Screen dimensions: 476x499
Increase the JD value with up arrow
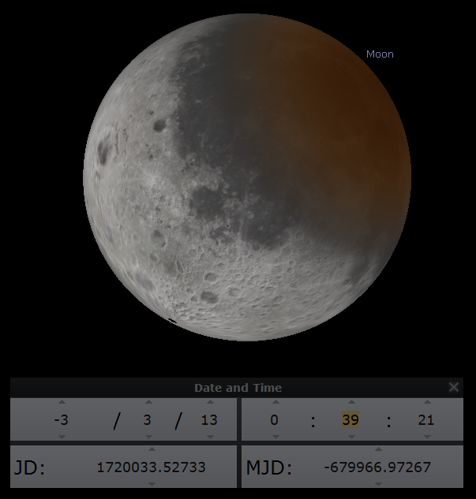coord(152,449)
